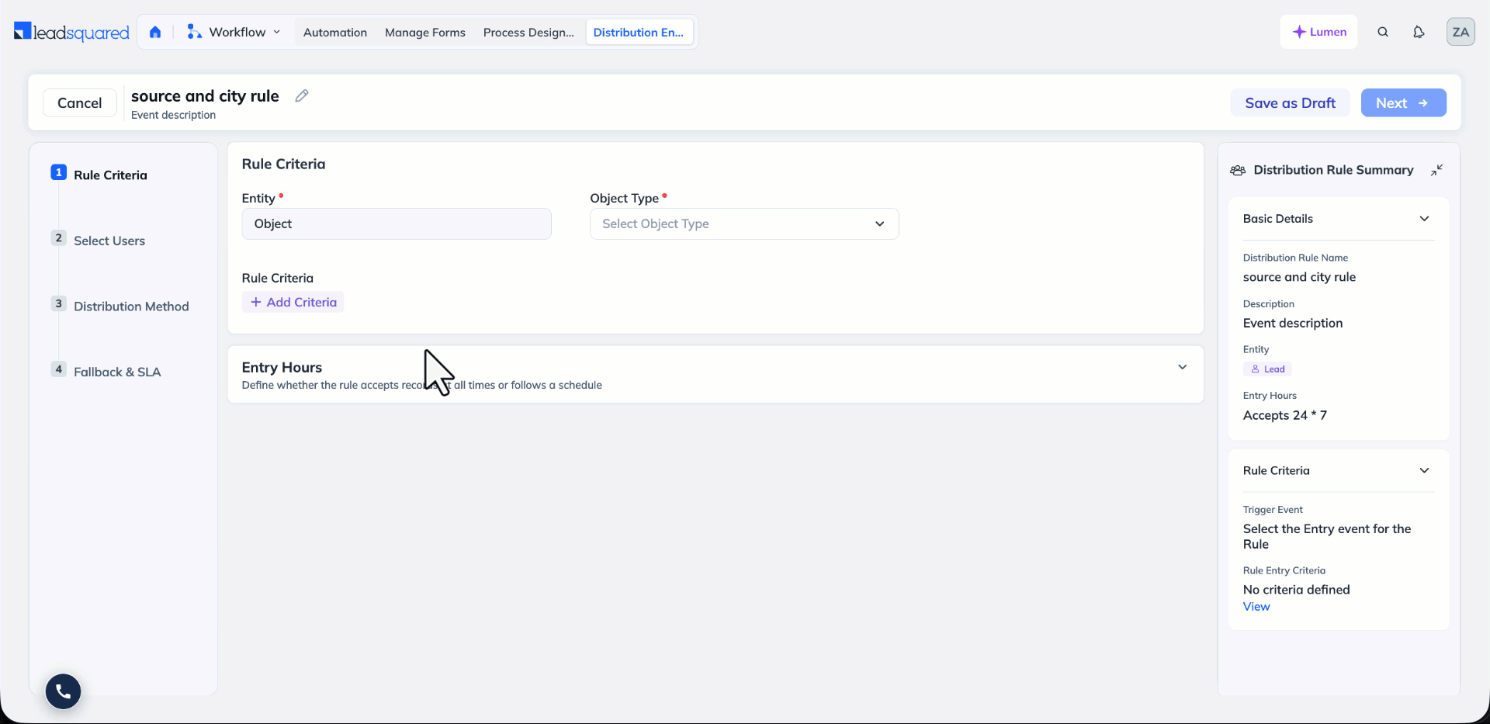Switch to the Automation tab

335,33
